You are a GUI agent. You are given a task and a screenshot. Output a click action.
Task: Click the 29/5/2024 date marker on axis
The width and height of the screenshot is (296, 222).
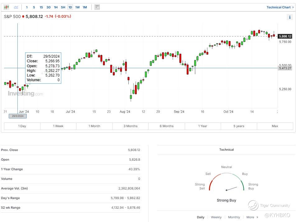[x=17, y=116]
